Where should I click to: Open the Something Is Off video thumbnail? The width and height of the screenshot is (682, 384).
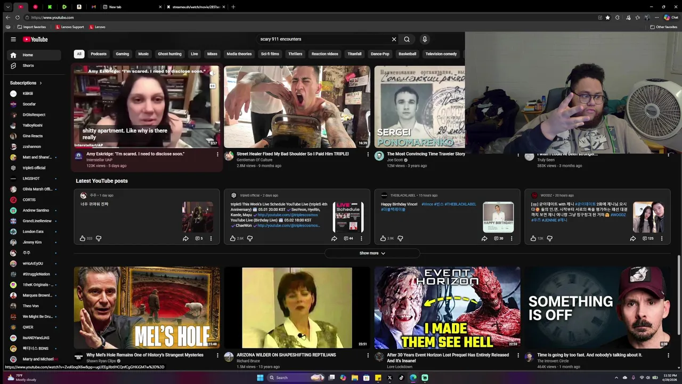pyautogui.click(x=597, y=308)
